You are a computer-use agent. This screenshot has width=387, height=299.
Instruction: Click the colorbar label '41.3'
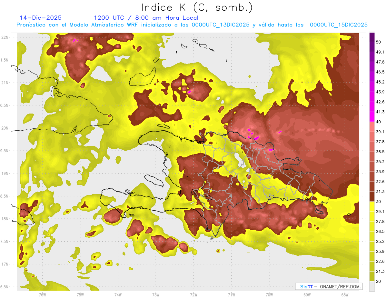click(380, 112)
